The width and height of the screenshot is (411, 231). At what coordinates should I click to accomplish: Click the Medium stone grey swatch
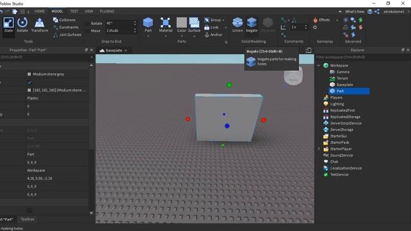(29, 74)
